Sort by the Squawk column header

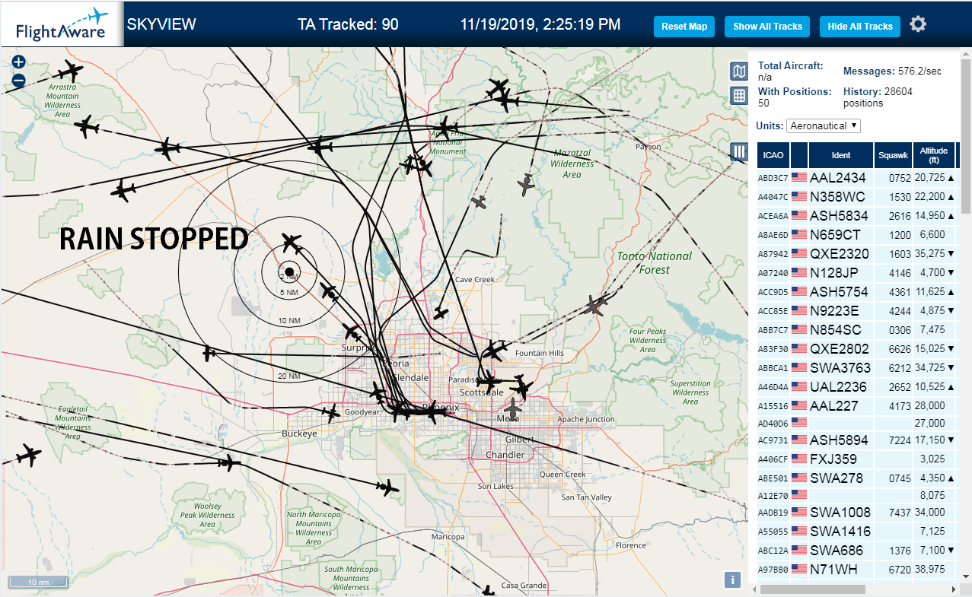click(x=893, y=155)
